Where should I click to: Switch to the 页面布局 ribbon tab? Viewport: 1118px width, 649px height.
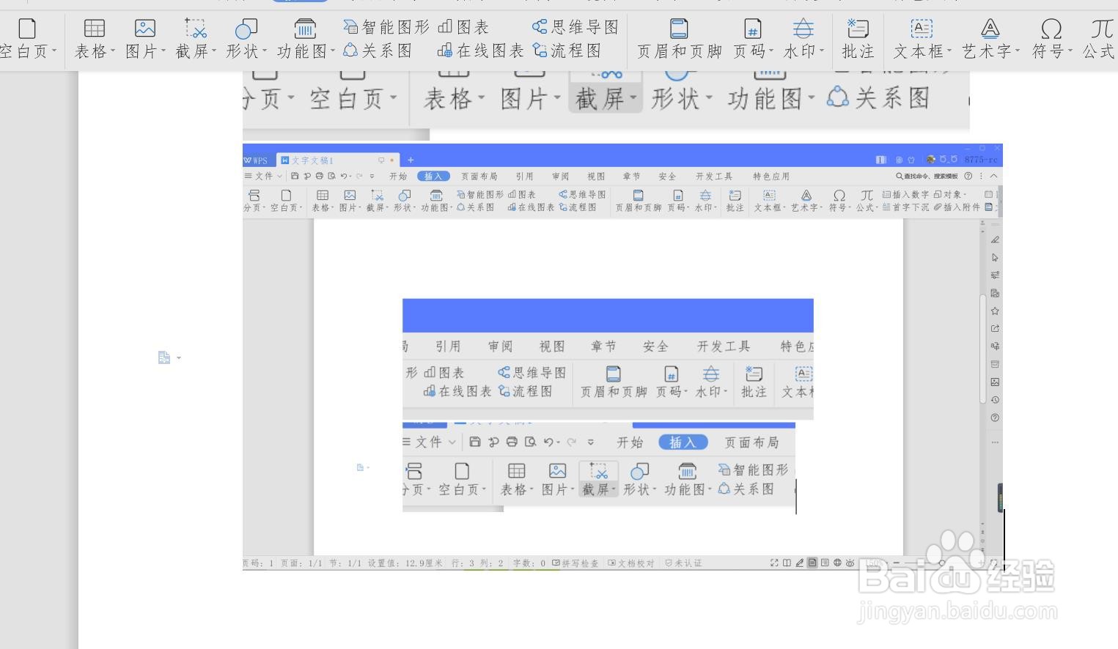point(479,176)
